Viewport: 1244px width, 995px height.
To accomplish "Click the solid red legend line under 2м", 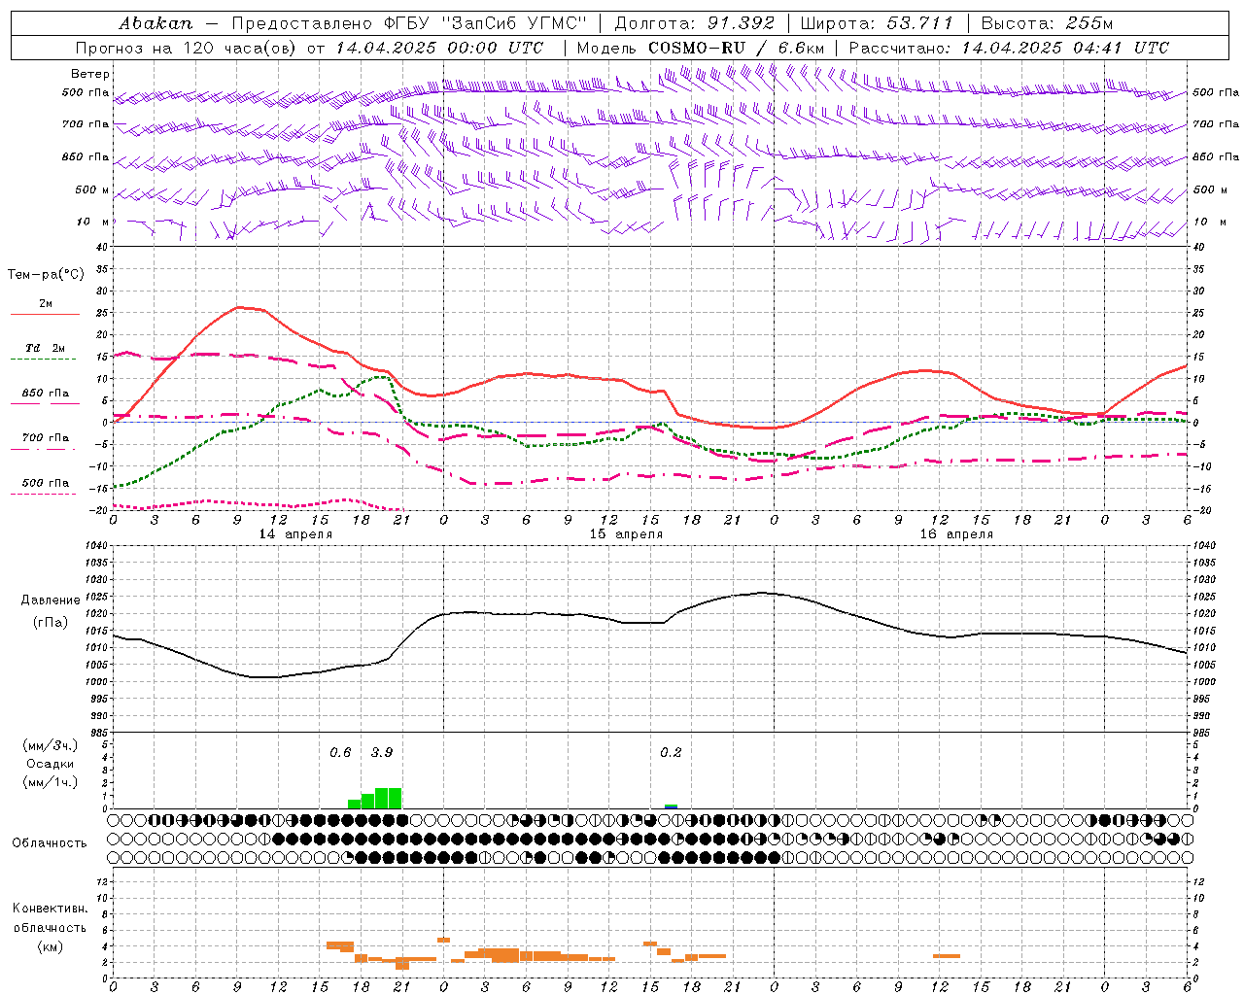I will point(45,314).
